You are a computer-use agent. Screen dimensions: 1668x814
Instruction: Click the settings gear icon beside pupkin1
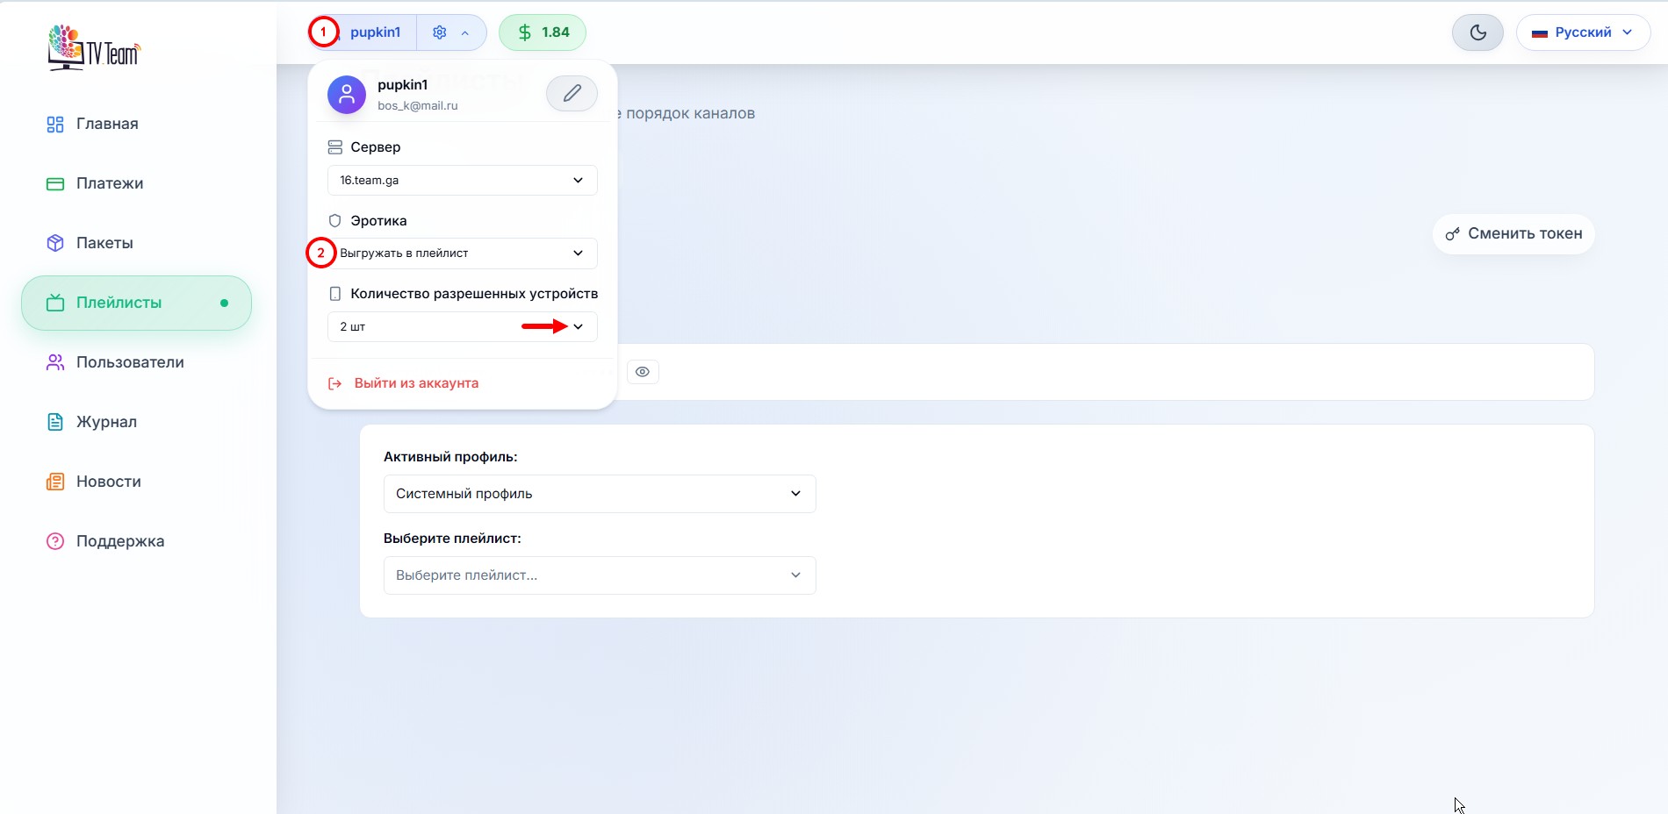tap(440, 32)
